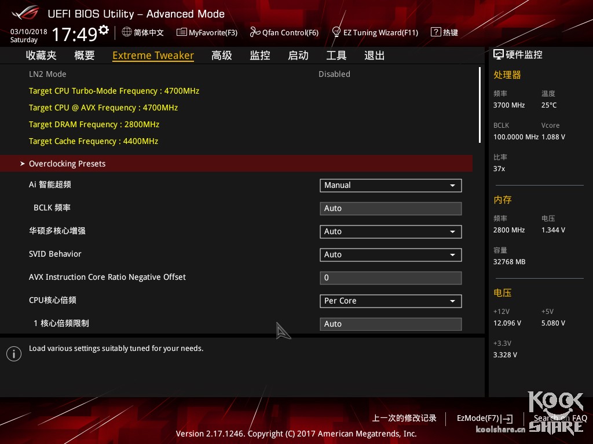Screen dimensions: 593x444
Task: Click 1 核心倍频限制 input field
Action: click(x=391, y=324)
